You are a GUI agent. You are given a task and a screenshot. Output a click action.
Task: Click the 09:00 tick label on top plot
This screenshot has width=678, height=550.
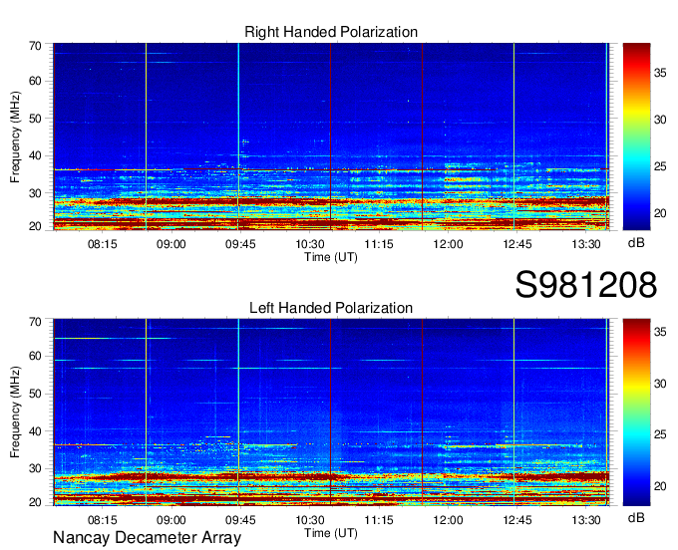[x=171, y=244]
